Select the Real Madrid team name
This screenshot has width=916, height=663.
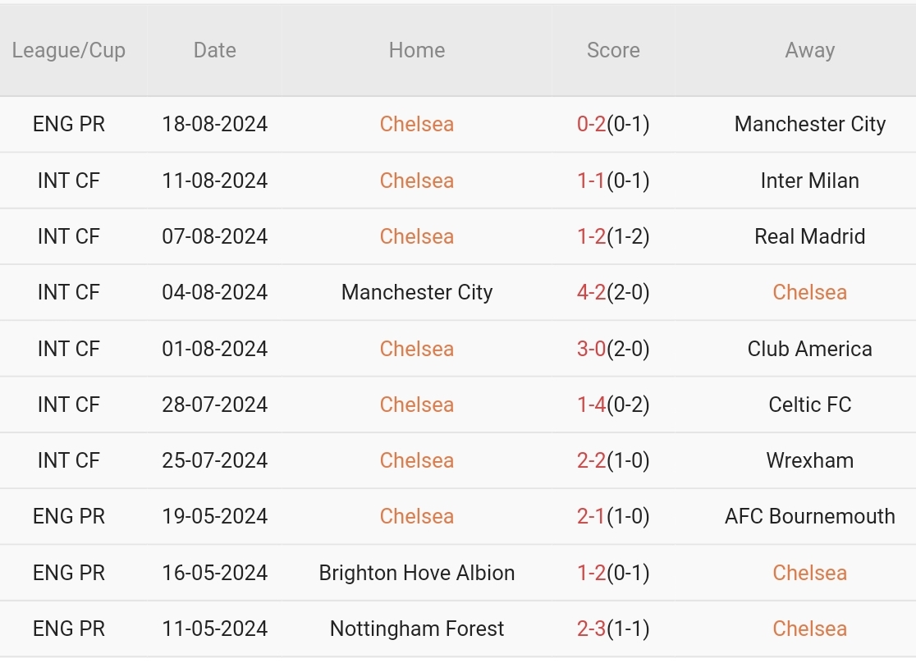pos(809,236)
